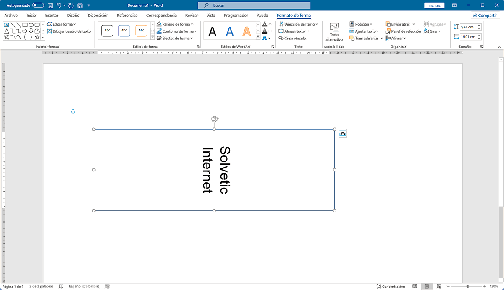Select the down arrow shape in shapes gallery
This screenshot has height=290, width=504.
31,31
